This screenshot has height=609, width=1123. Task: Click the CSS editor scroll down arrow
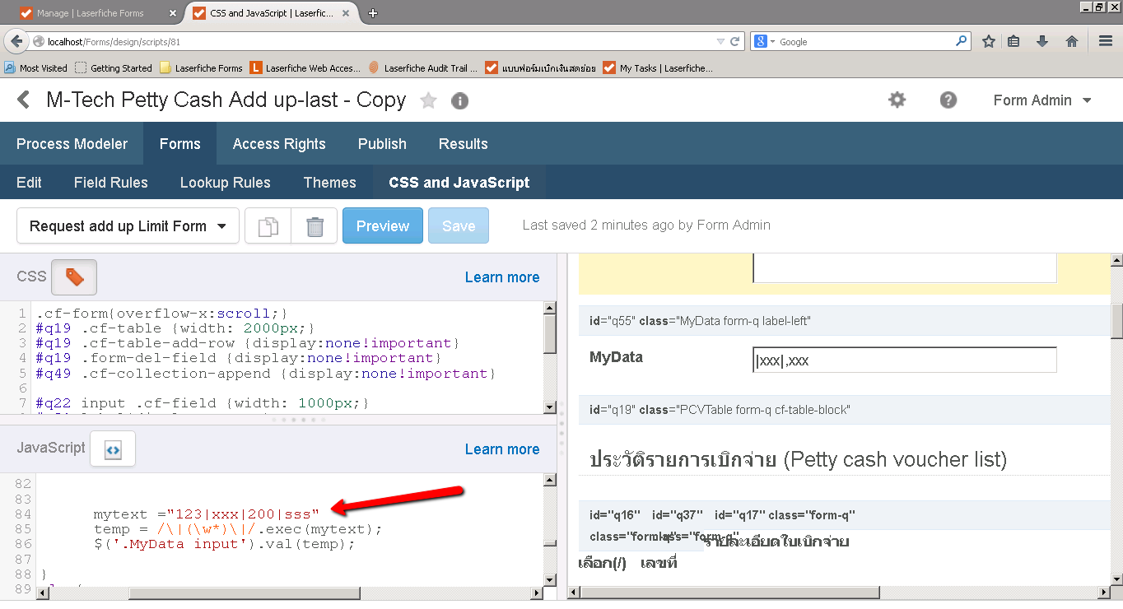tap(549, 407)
